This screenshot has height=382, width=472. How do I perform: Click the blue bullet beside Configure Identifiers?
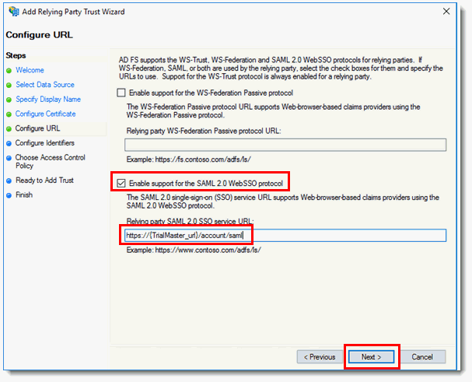[x=9, y=143]
